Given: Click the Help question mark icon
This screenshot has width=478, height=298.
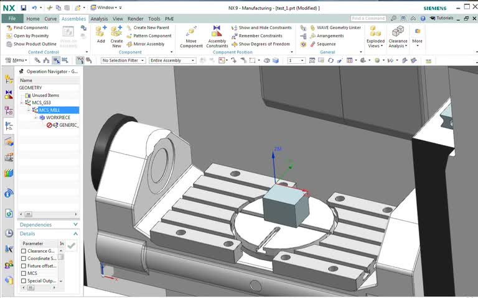Looking at the screenshot, I should [423, 19].
